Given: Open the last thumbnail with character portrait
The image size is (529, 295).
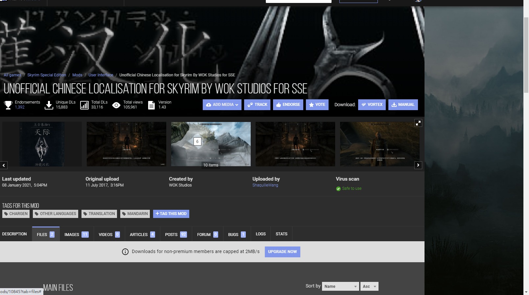Looking at the screenshot, I should click(380, 144).
